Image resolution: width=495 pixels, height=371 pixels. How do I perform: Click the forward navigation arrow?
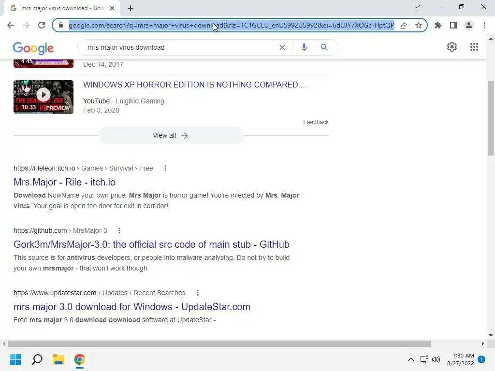point(26,25)
